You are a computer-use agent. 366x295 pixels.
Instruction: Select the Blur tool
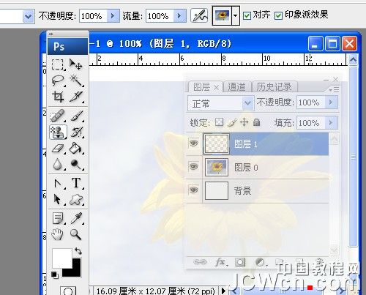(58, 164)
